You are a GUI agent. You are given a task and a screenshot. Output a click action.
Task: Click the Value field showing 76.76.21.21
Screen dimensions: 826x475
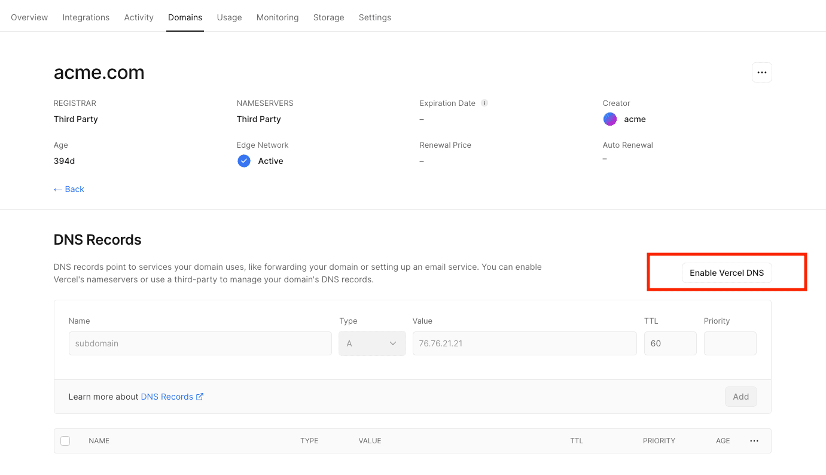tap(525, 343)
